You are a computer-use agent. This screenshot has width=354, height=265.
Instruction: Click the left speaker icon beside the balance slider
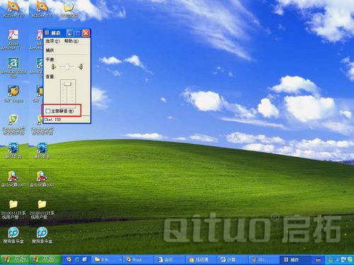point(54,67)
